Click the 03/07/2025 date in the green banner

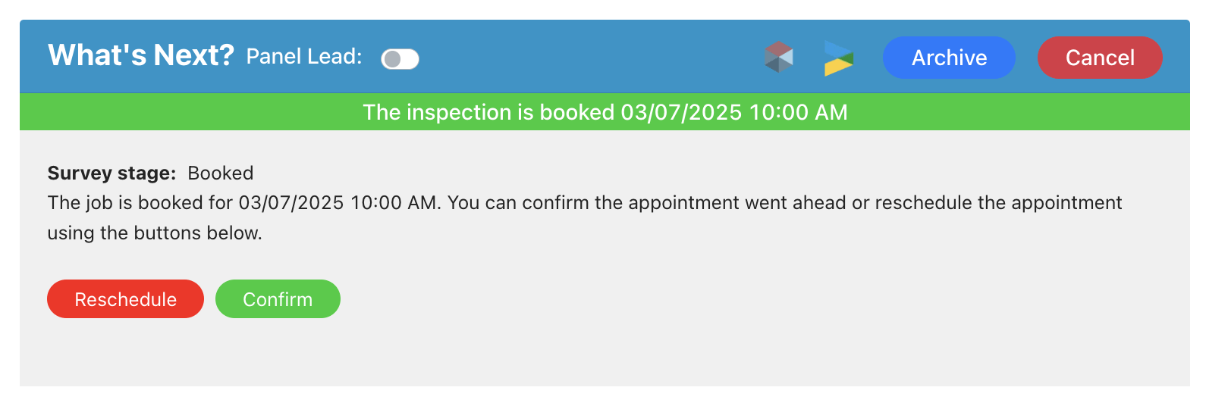[x=681, y=112]
